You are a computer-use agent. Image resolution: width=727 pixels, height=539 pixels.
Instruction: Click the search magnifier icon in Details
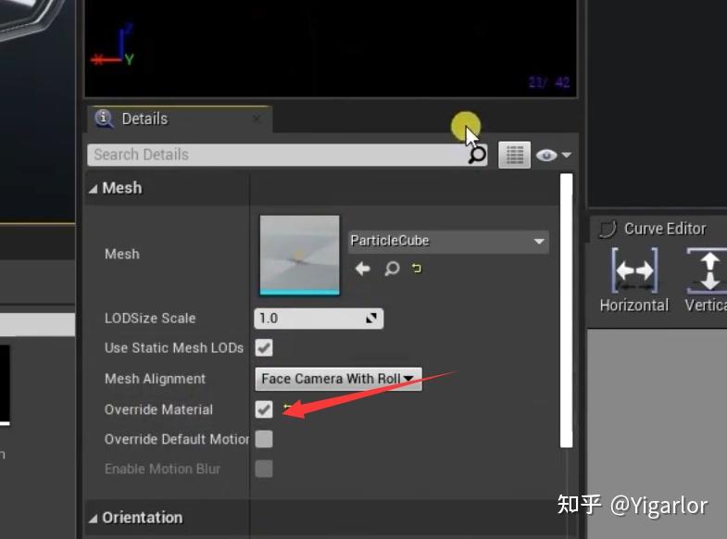coord(477,155)
